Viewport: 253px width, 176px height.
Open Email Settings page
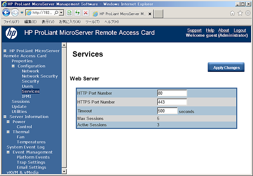(31, 167)
